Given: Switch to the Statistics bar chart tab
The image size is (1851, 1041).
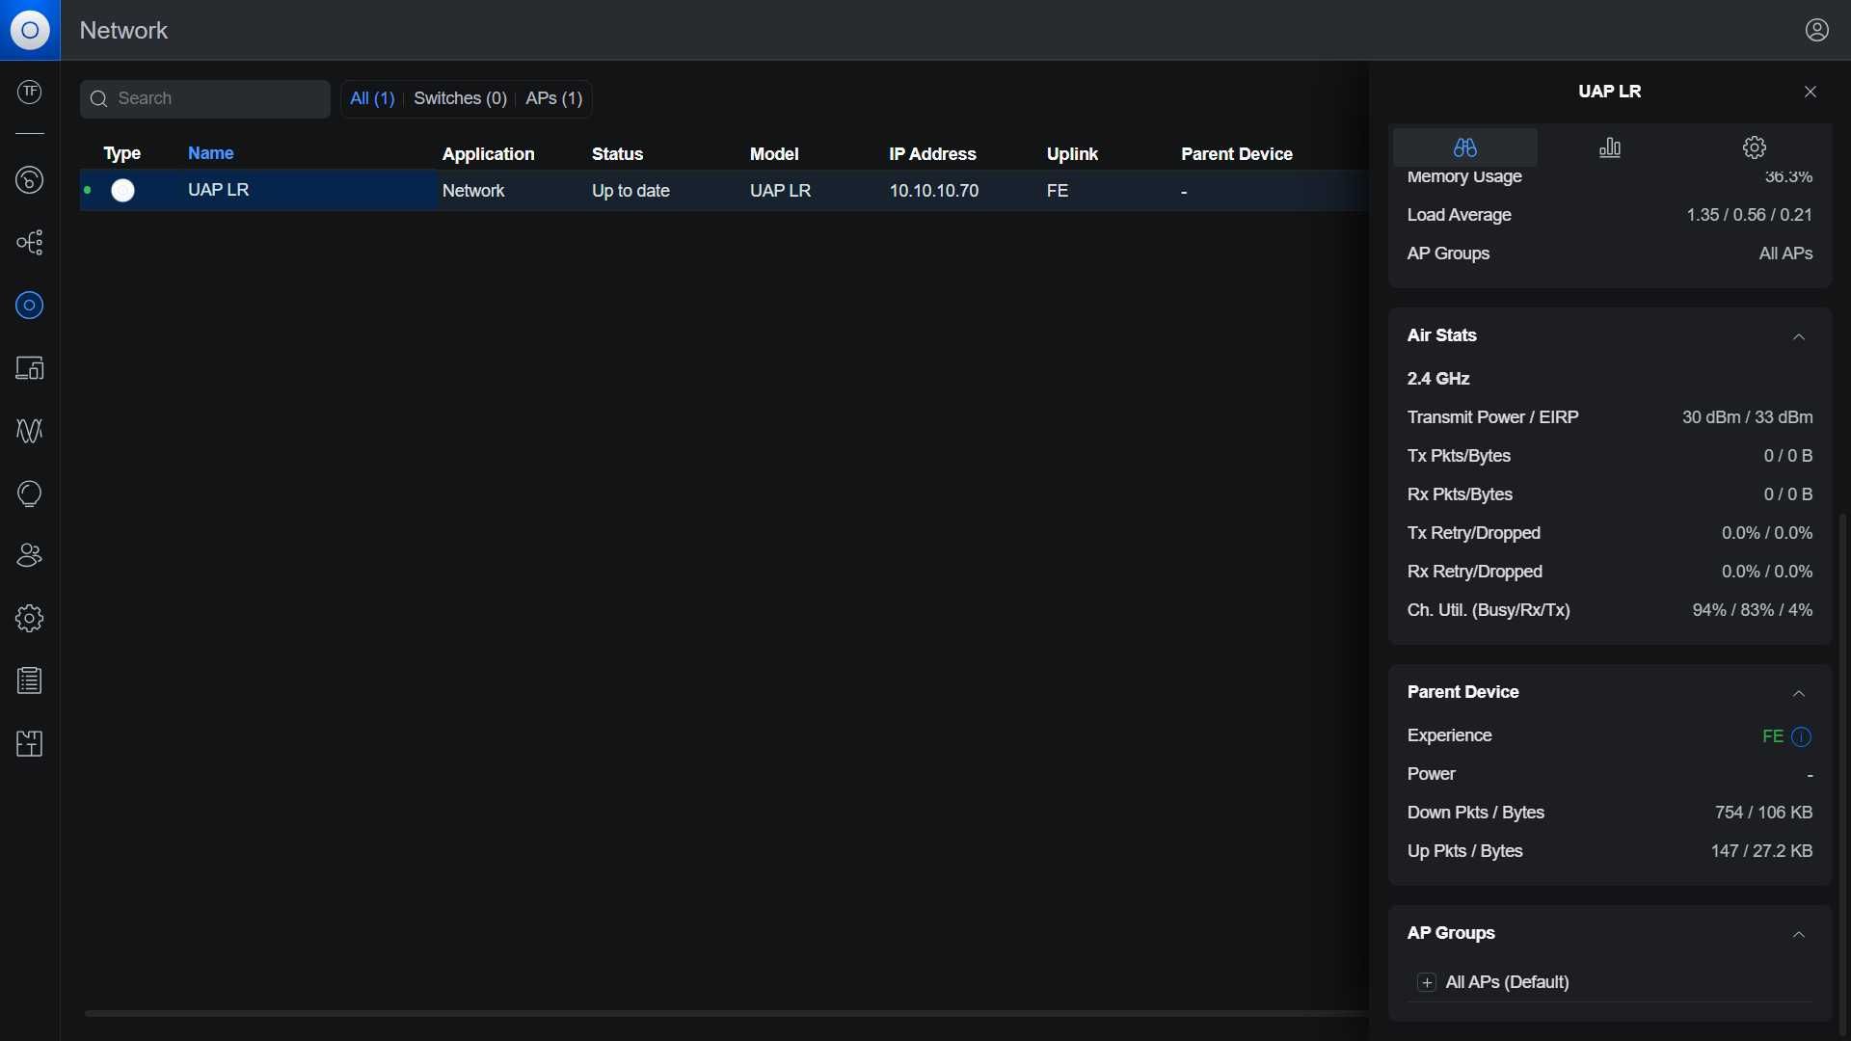Looking at the screenshot, I should [1610, 147].
